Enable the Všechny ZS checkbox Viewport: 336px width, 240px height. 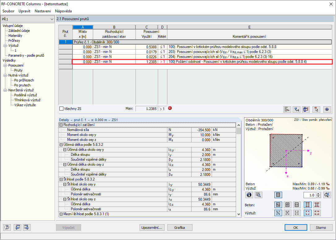point(62,109)
